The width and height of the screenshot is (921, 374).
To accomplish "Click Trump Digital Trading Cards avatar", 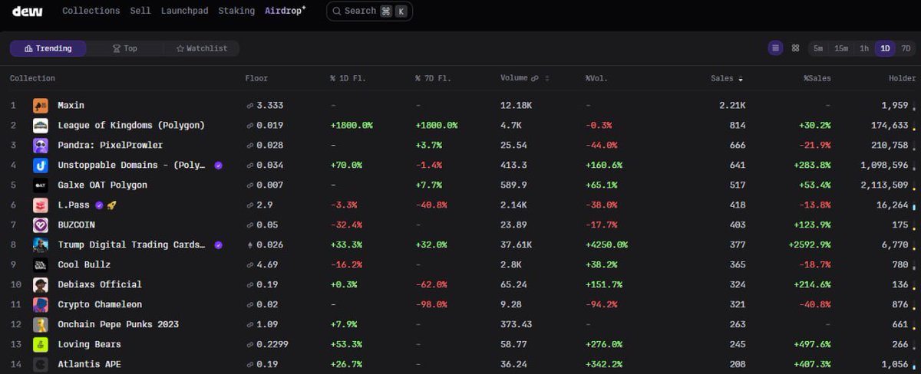I will click(41, 244).
